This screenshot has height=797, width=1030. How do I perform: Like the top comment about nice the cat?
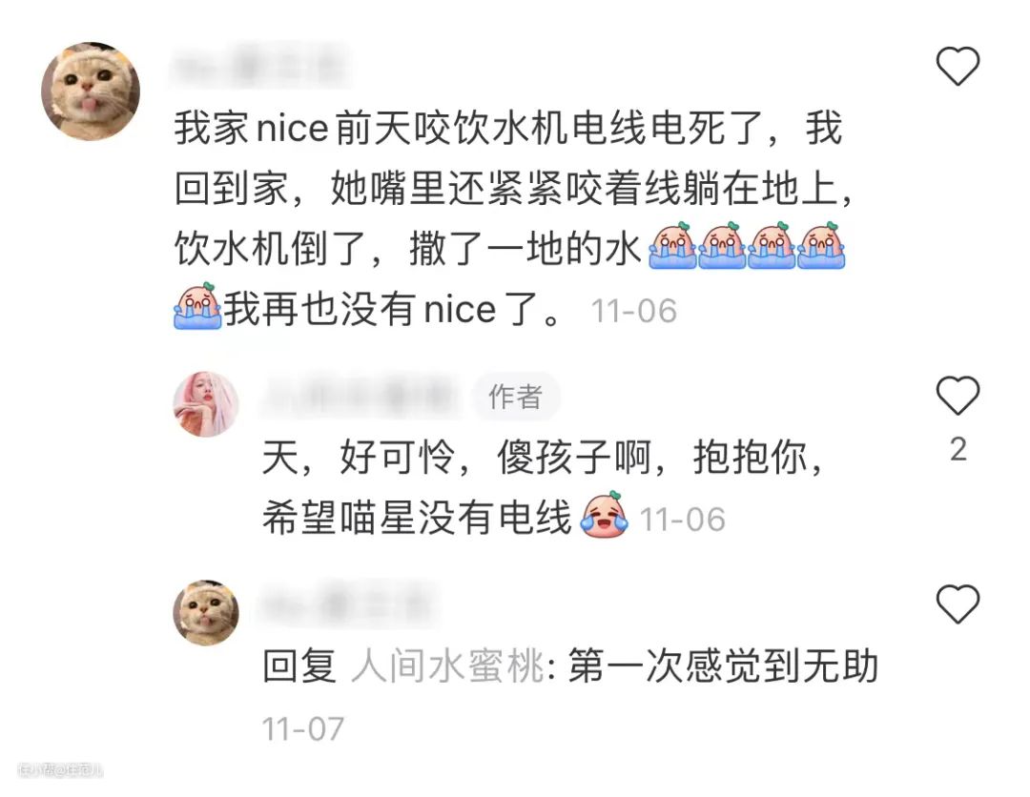click(x=958, y=67)
